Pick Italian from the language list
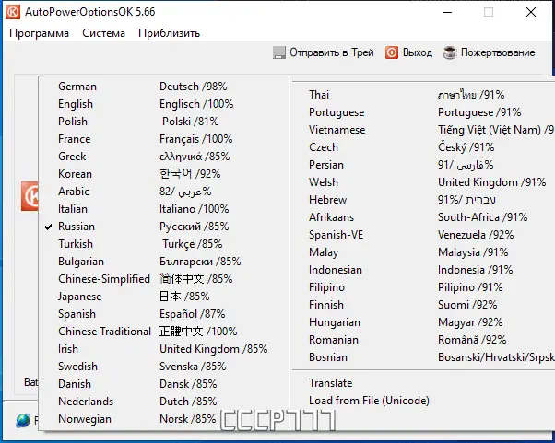 coord(163,209)
